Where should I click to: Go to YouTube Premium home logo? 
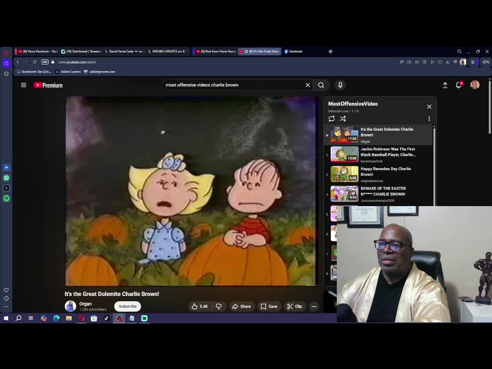click(x=48, y=86)
